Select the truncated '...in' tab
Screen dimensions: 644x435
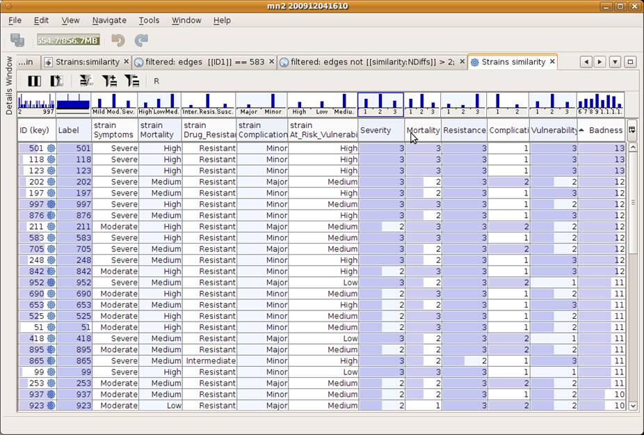28,62
